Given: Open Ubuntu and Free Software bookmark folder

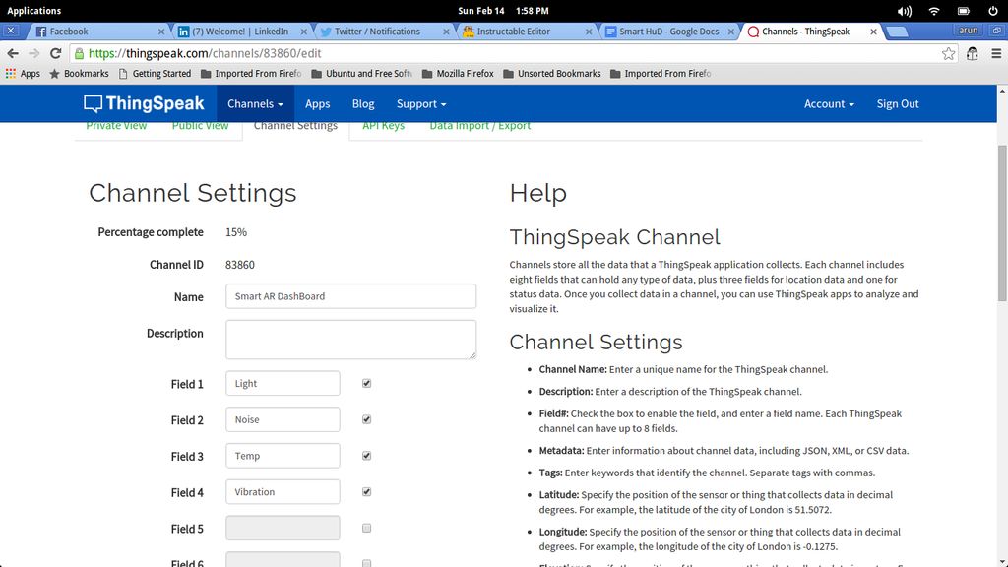Looking at the screenshot, I should click(x=361, y=73).
